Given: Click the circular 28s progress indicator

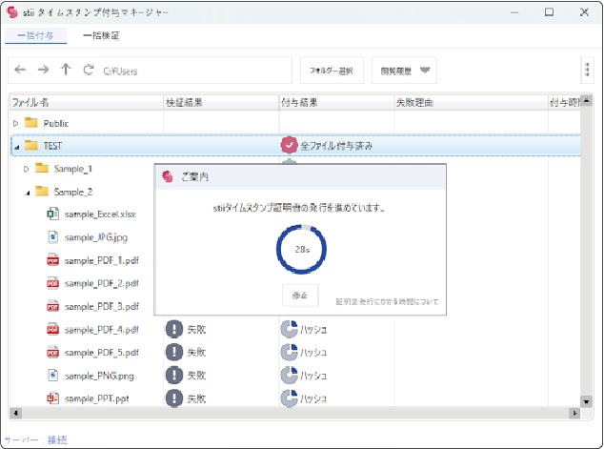Looking at the screenshot, I should click(x=301, y=247).
